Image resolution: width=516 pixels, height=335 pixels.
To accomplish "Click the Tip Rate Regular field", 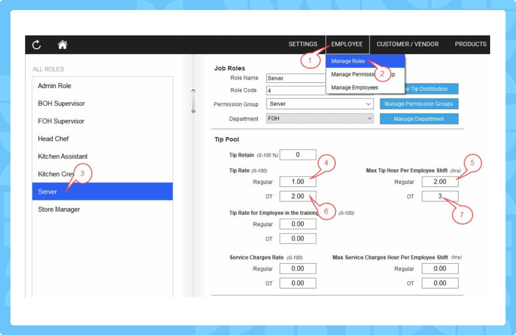I will (x=298, y=182).
